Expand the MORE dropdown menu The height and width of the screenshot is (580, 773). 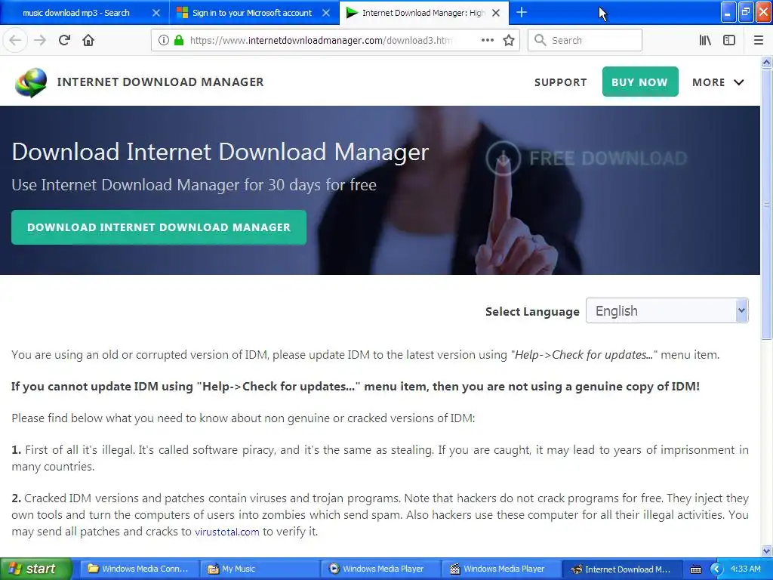[718, 82]
